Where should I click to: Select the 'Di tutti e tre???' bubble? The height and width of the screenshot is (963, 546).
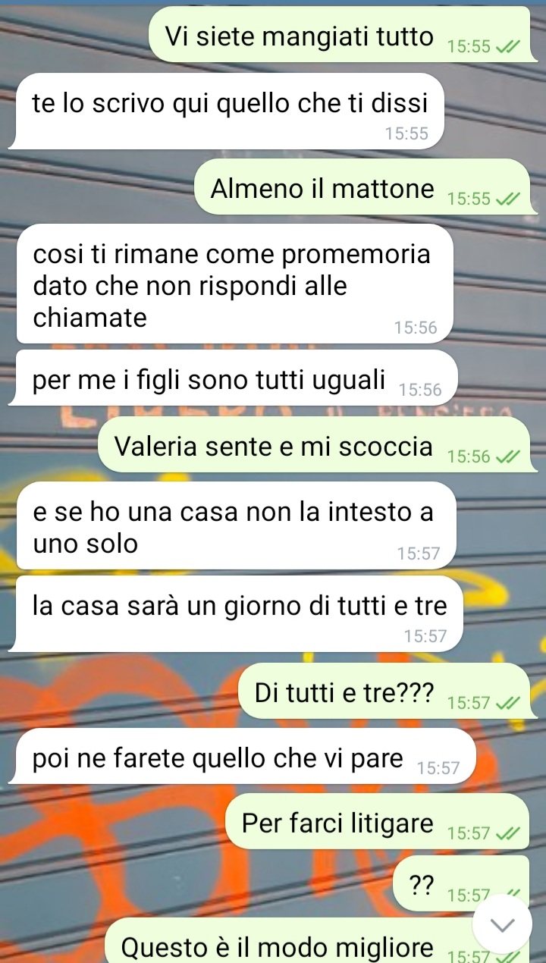coord(384,691)
